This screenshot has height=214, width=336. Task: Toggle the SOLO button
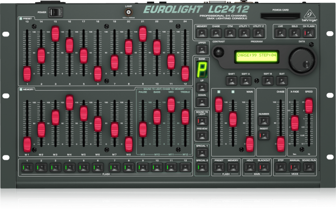295,33
